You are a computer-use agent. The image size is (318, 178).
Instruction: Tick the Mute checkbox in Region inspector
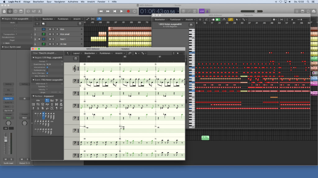point(17,23)
